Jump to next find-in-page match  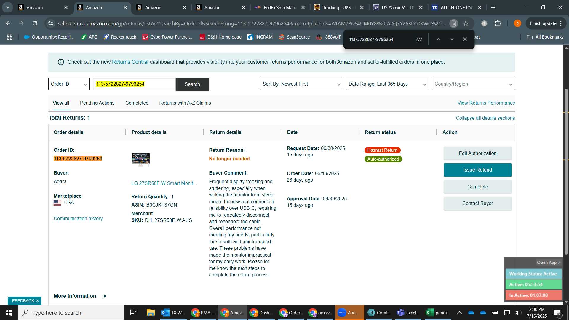452,39
